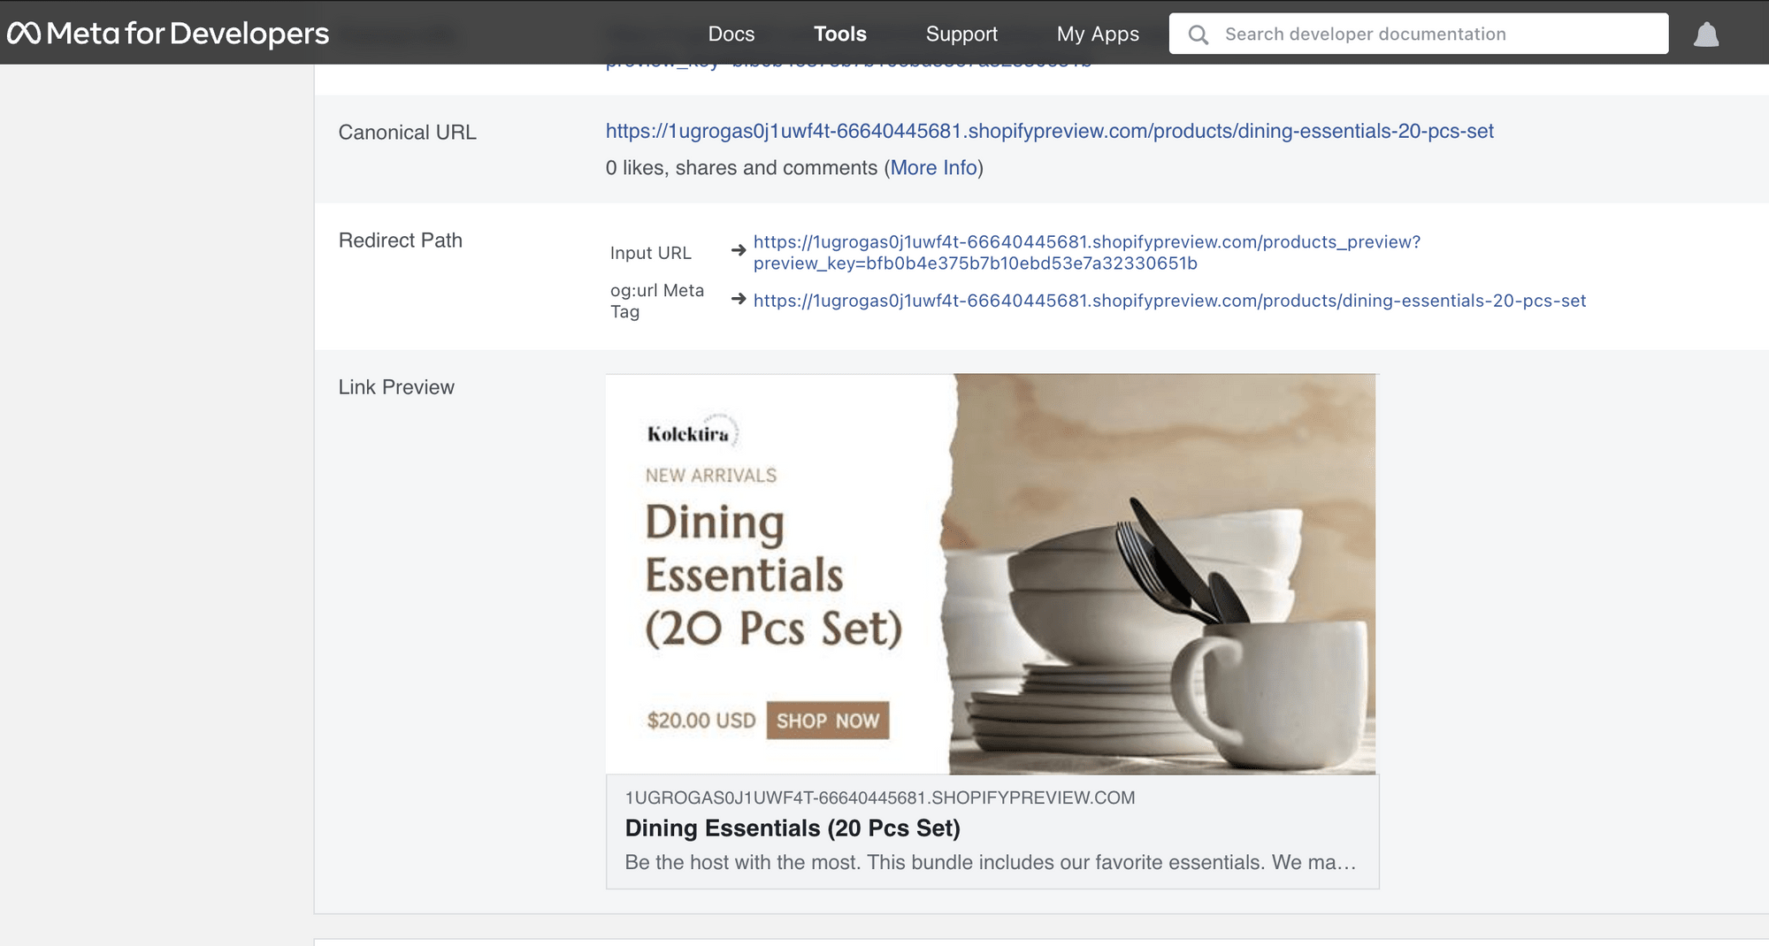
Task: Open notifications via the bell icon
Action: [1707, 34]
